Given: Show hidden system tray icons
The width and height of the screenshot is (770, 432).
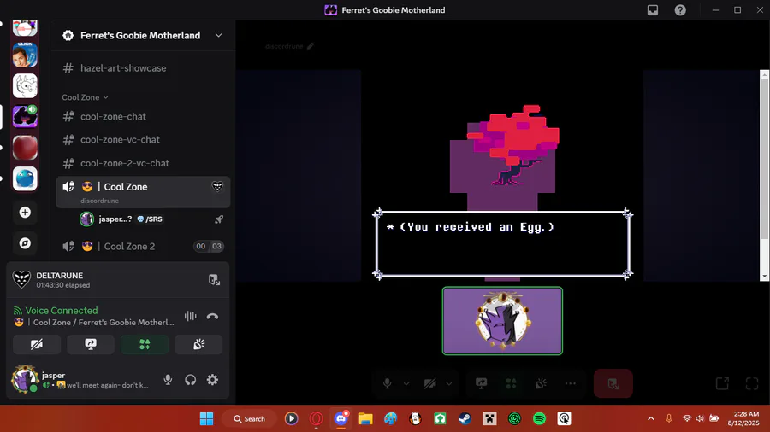Looking at the screenshot, I should pyautogui.click(x=651, y=419).
